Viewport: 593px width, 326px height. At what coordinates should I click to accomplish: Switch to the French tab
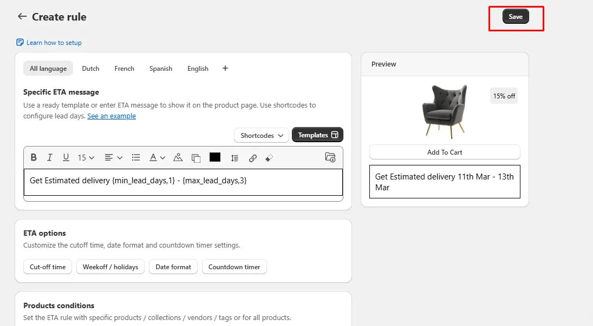125,68
